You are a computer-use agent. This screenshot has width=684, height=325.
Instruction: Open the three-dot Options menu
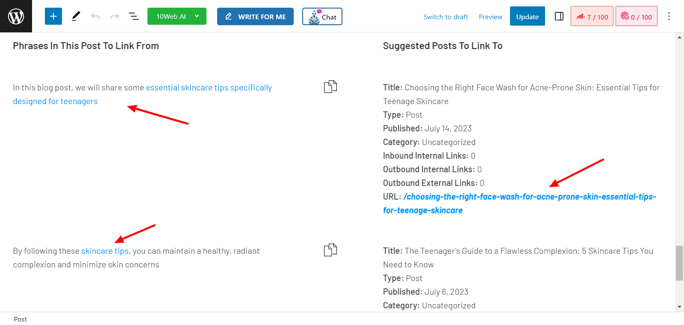point(669,16)
